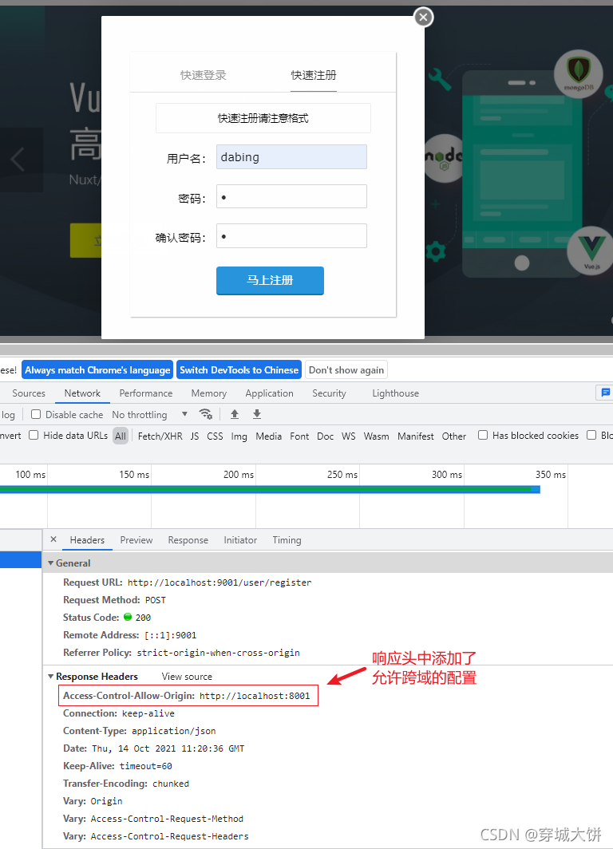
Task: Select the highlighted request row
Action: [x=21, y=559]
